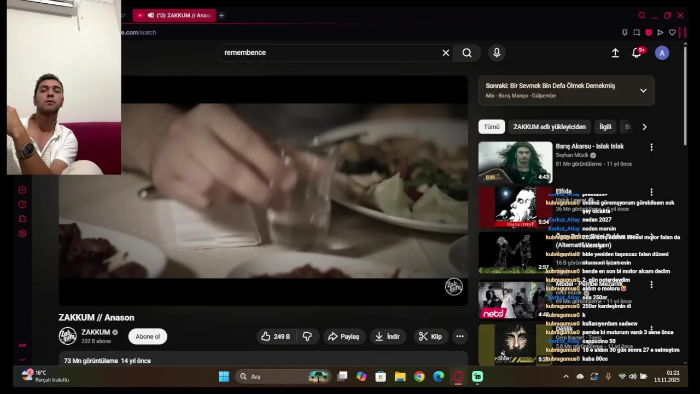Clear the search box with the X icon
Viewport: 700px width, 394px height.
tap(446, 53)
